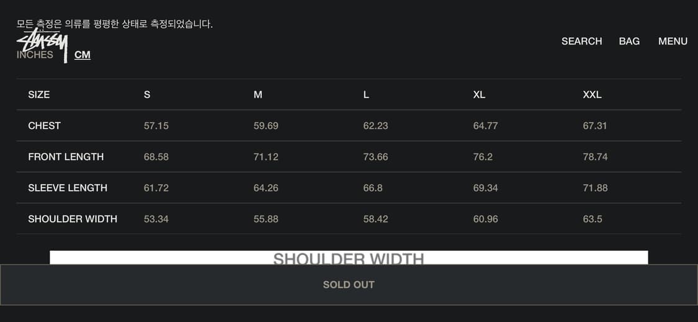Open SEARCH in the header
This screenshot has height=322, width=698.
click(x=581, y=41)
